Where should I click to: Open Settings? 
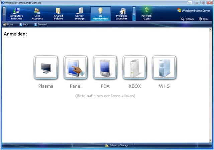(x=188, y=19)
